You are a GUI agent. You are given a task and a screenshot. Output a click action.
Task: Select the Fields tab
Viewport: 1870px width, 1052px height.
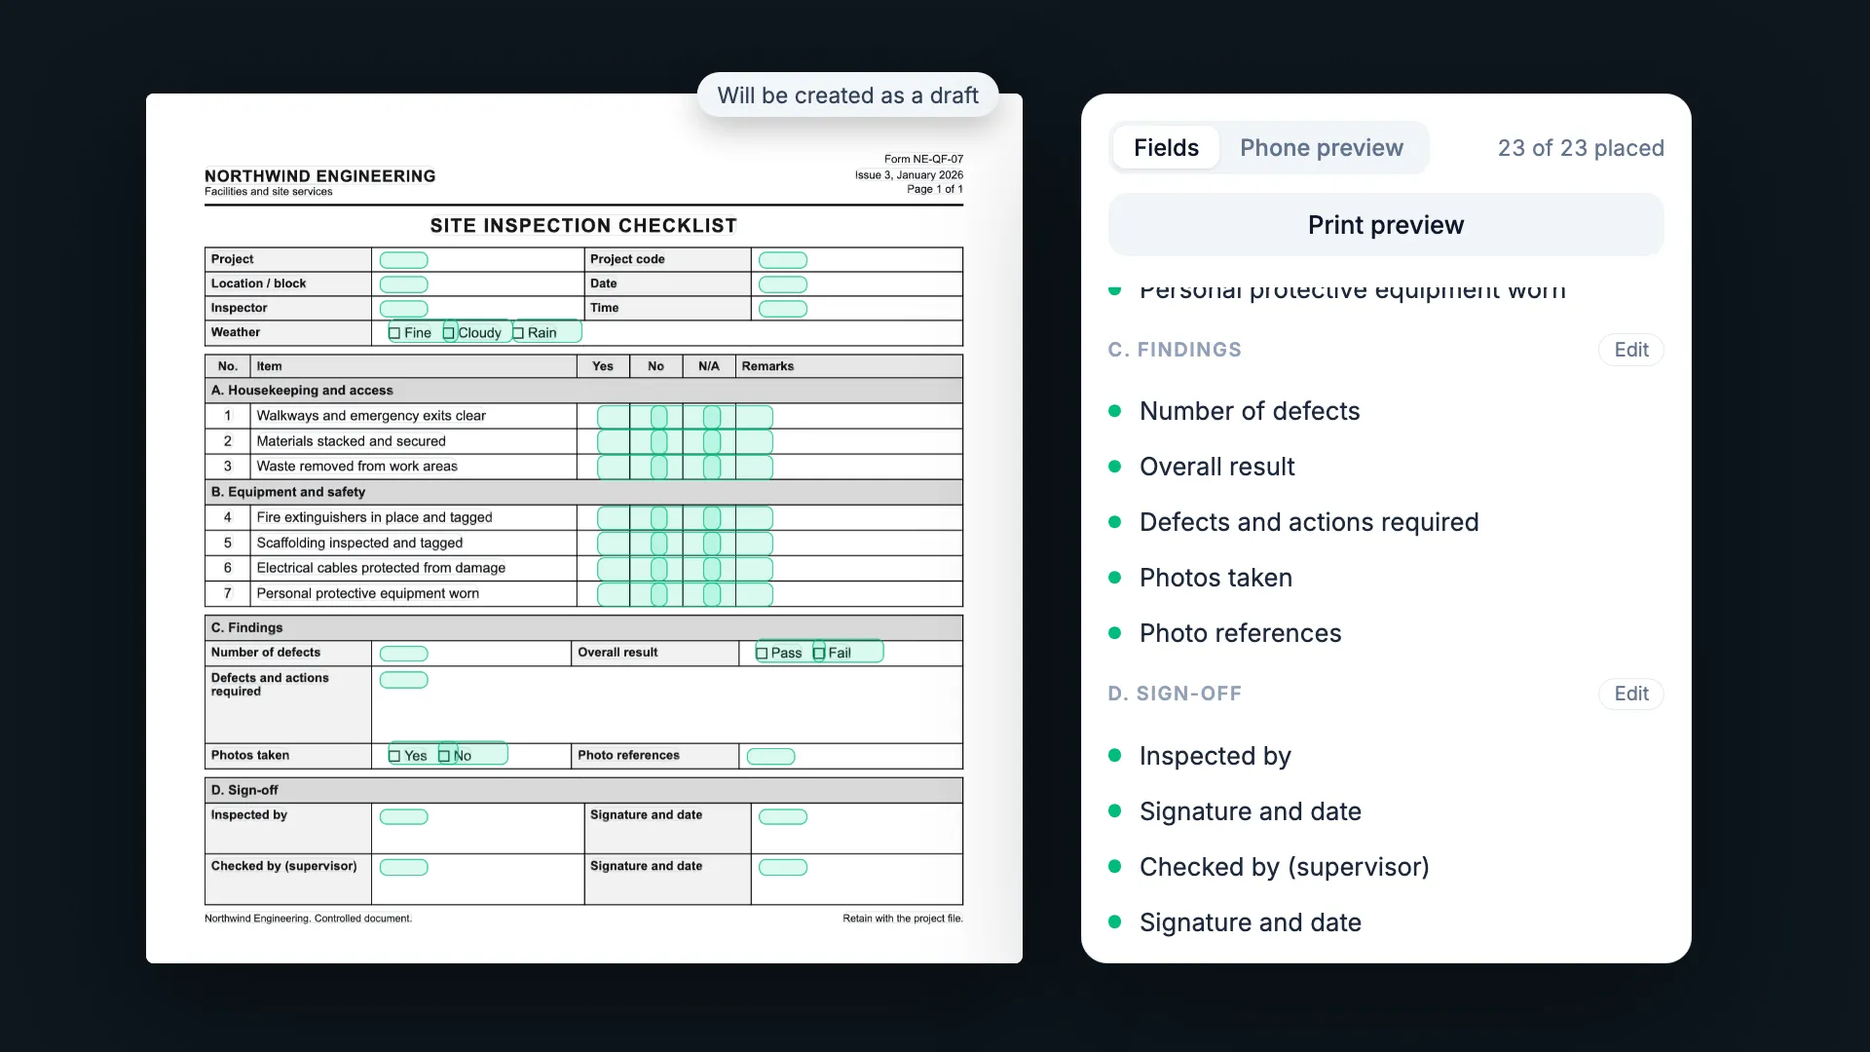point(1166,148)
